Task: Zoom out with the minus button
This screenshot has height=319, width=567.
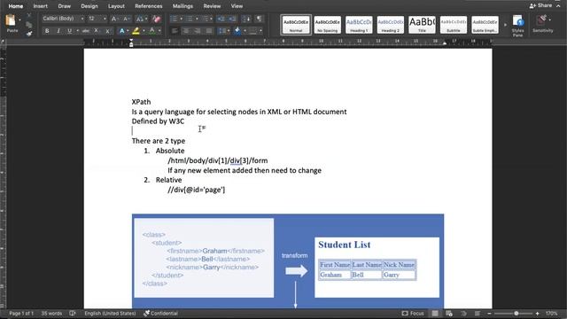Action: (x=489, y=313)
